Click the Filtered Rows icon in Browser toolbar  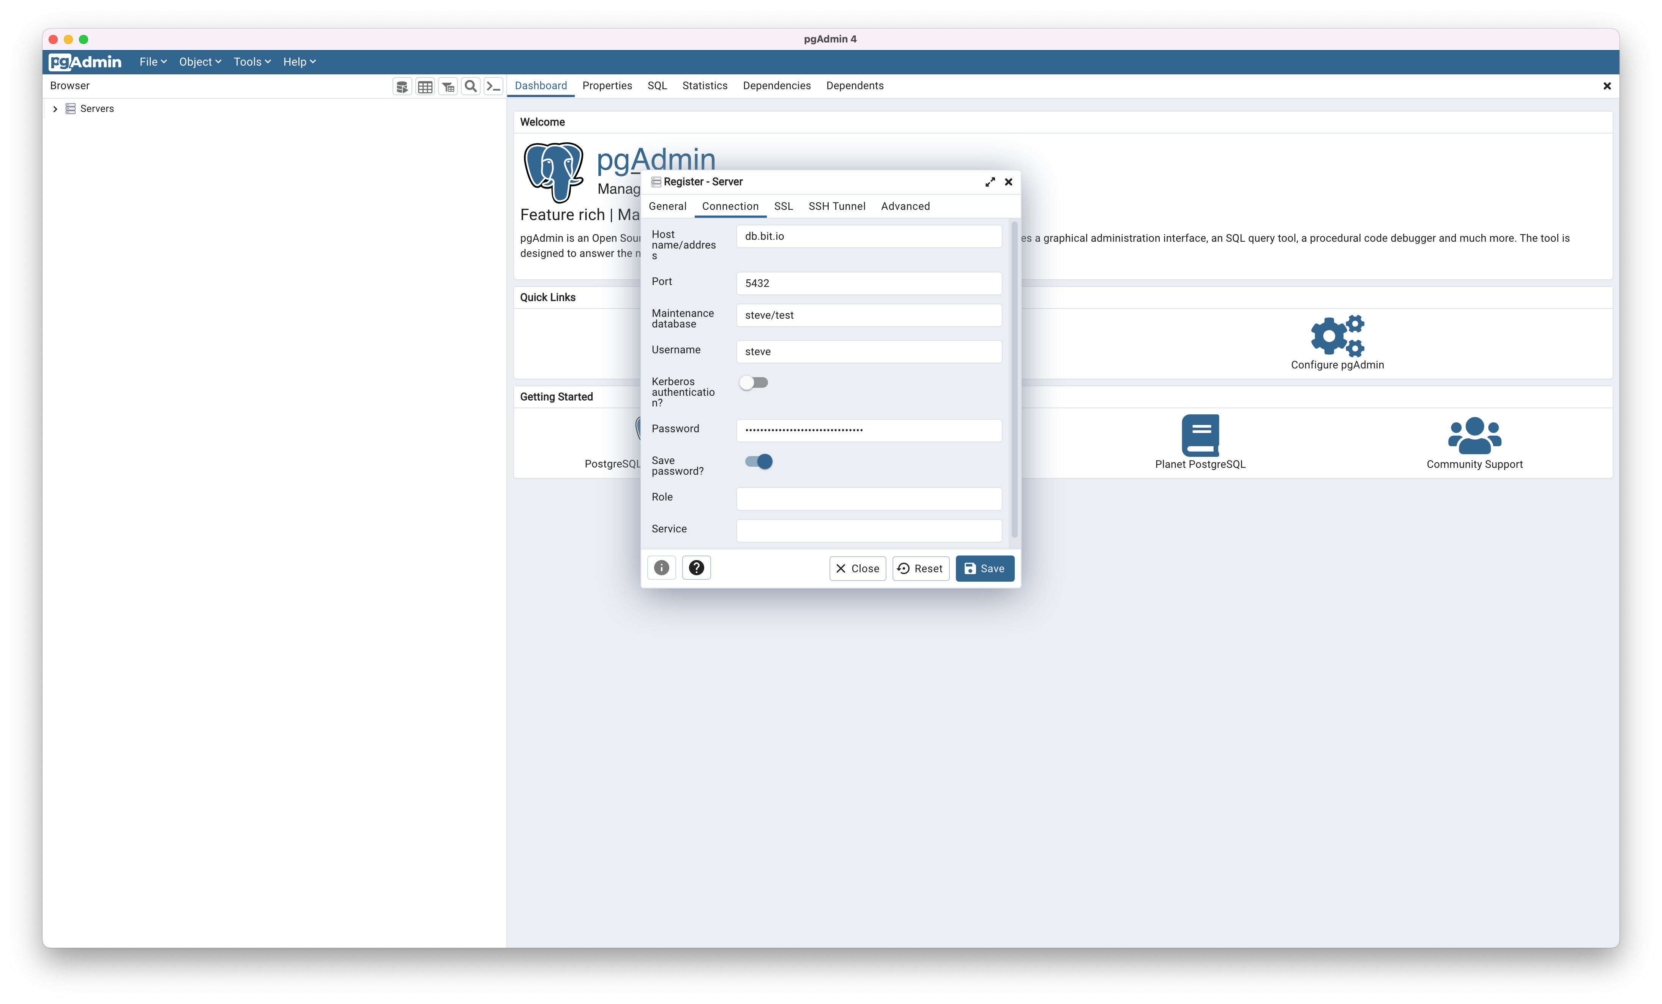coord(448,86)
